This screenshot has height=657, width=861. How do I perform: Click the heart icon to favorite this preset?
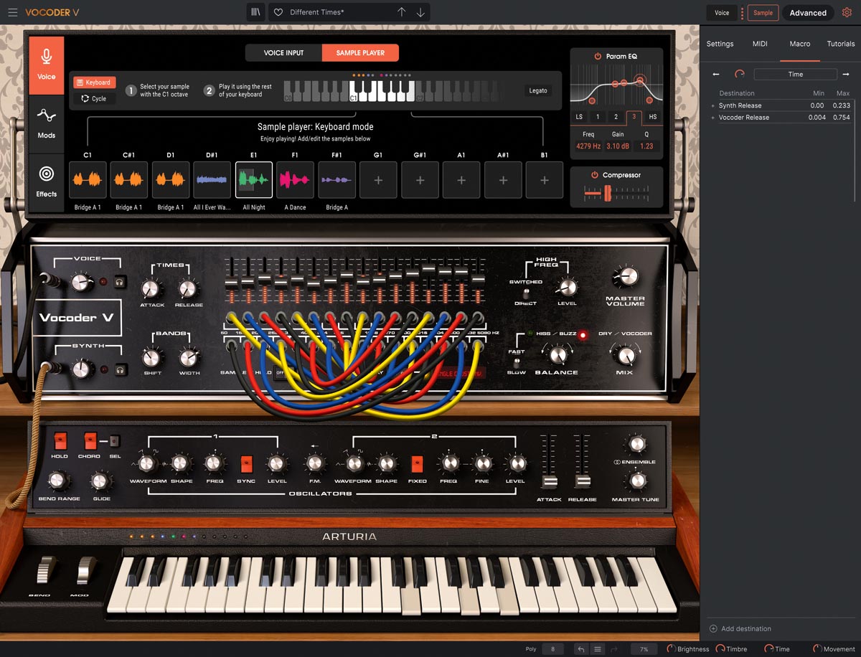point(278,12)
